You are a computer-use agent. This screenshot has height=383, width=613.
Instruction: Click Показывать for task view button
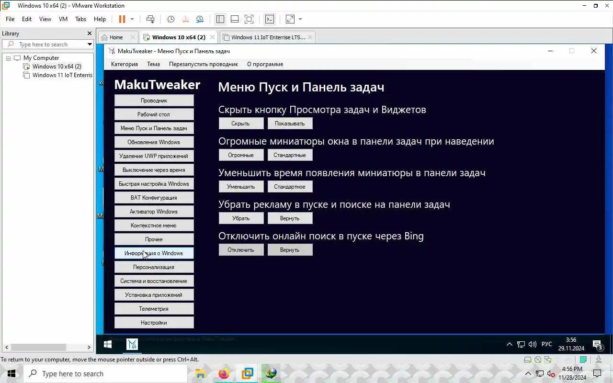coord(290,124)
